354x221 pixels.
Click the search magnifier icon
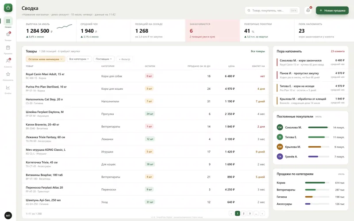pyautogui.click(x=249, y=10)
